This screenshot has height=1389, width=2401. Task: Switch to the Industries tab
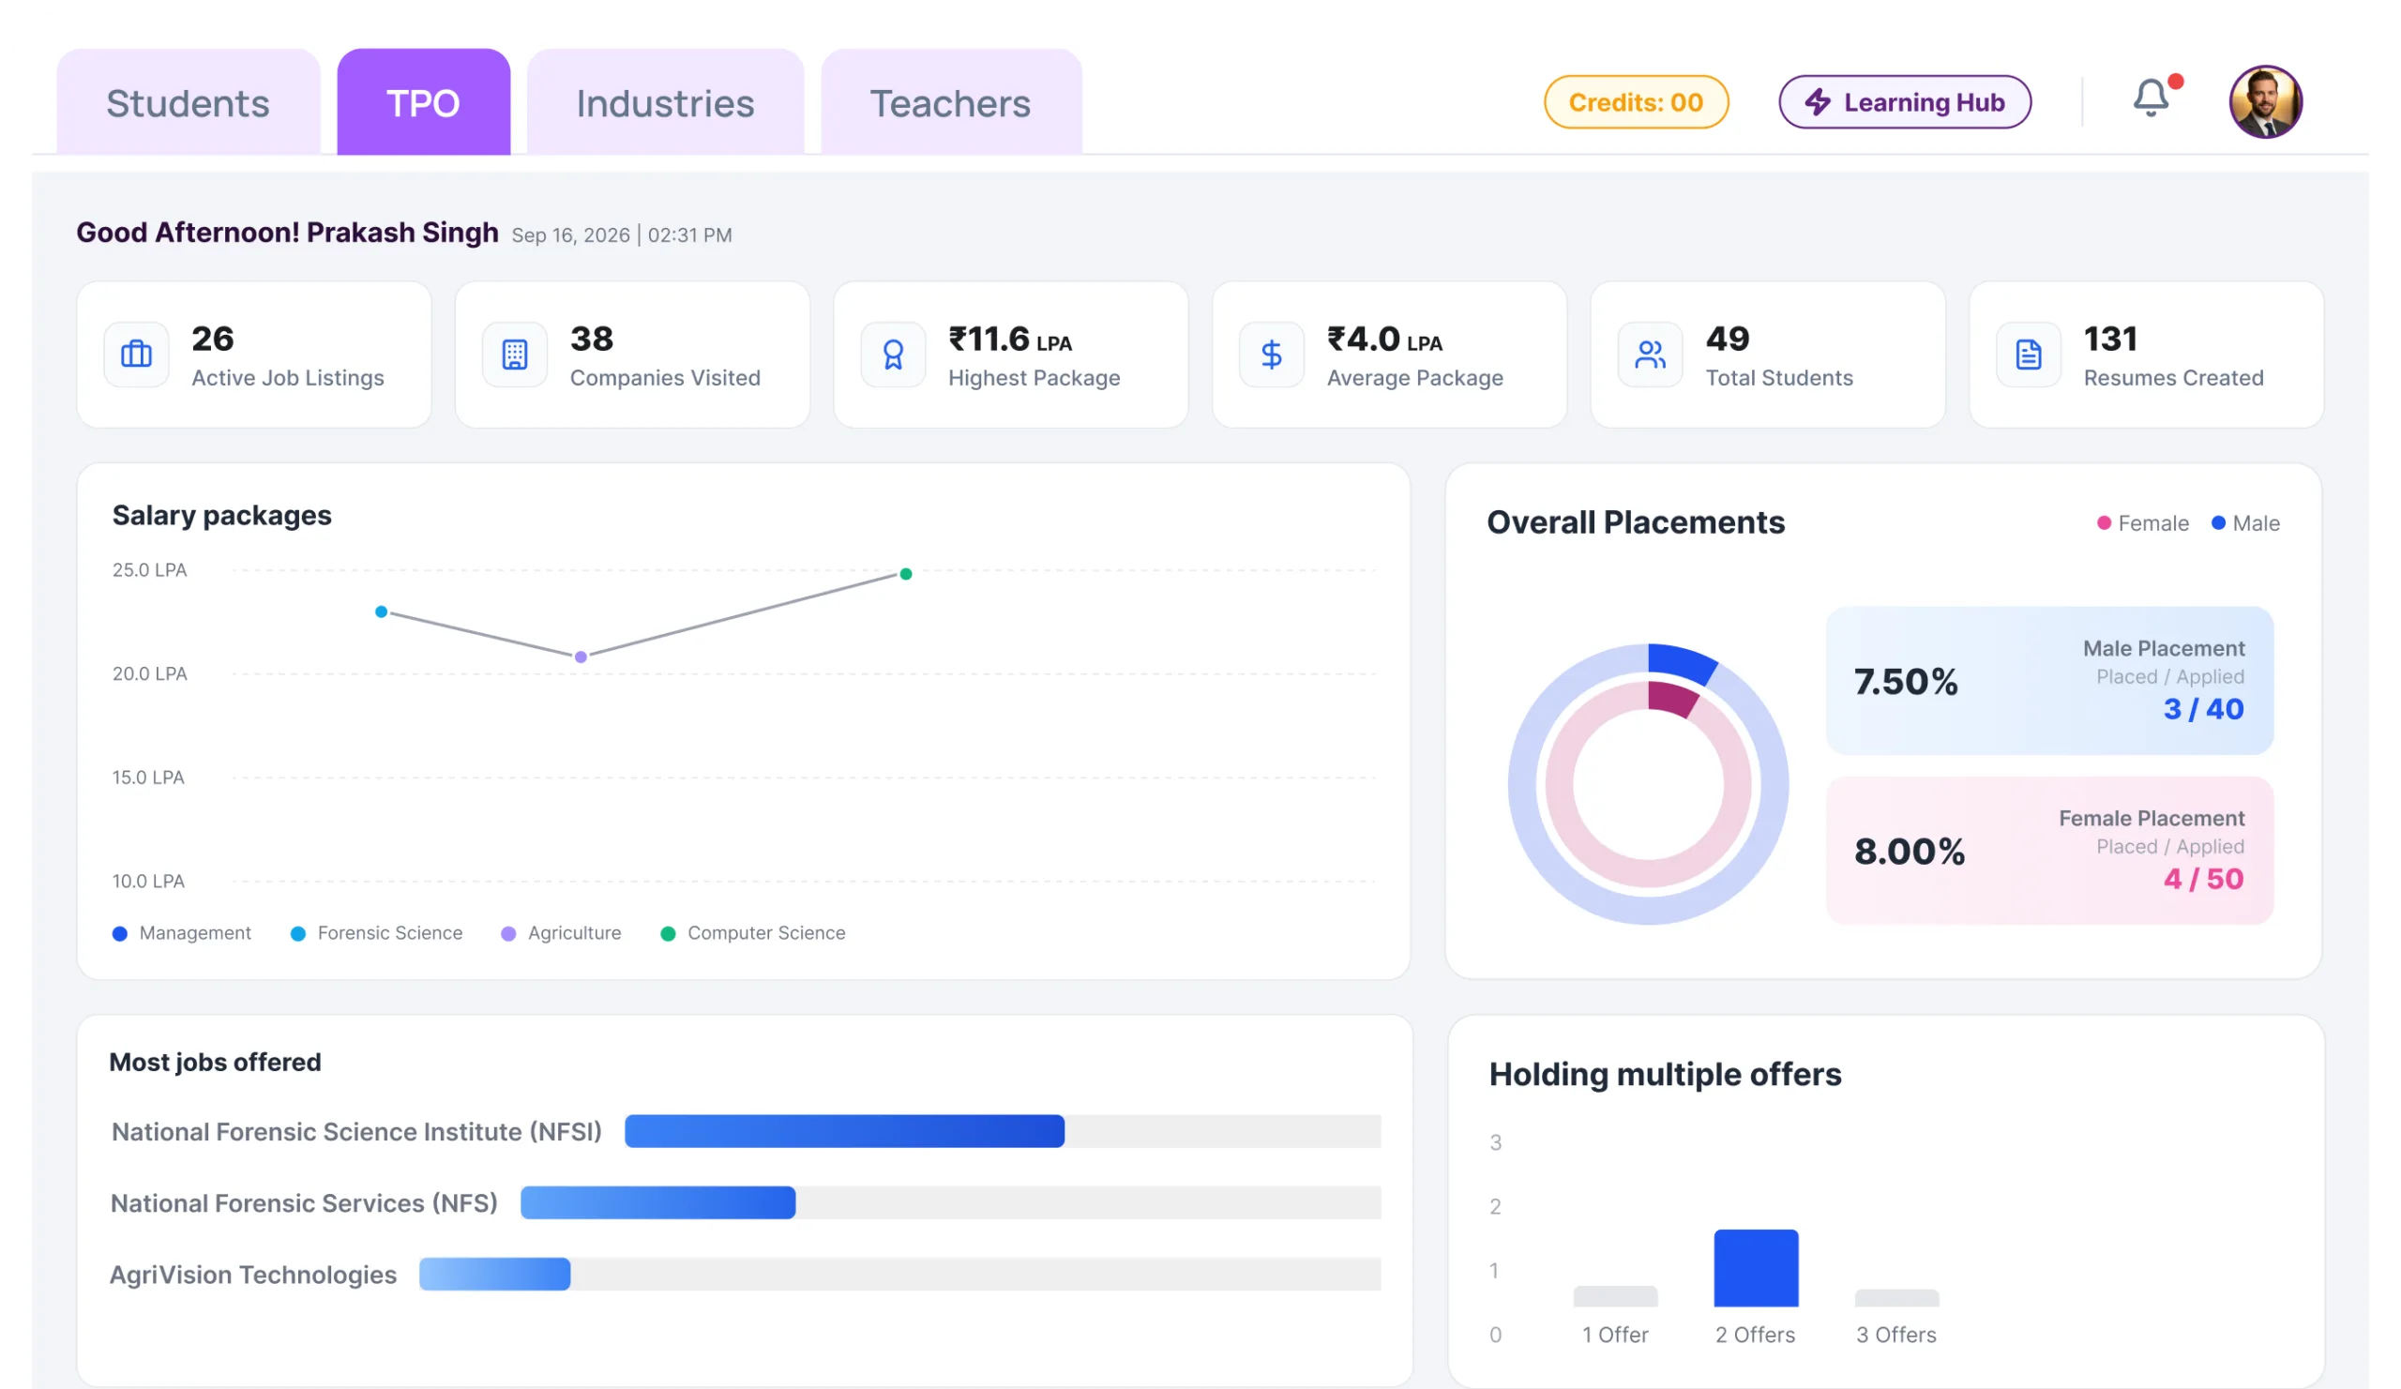point(665,102)
